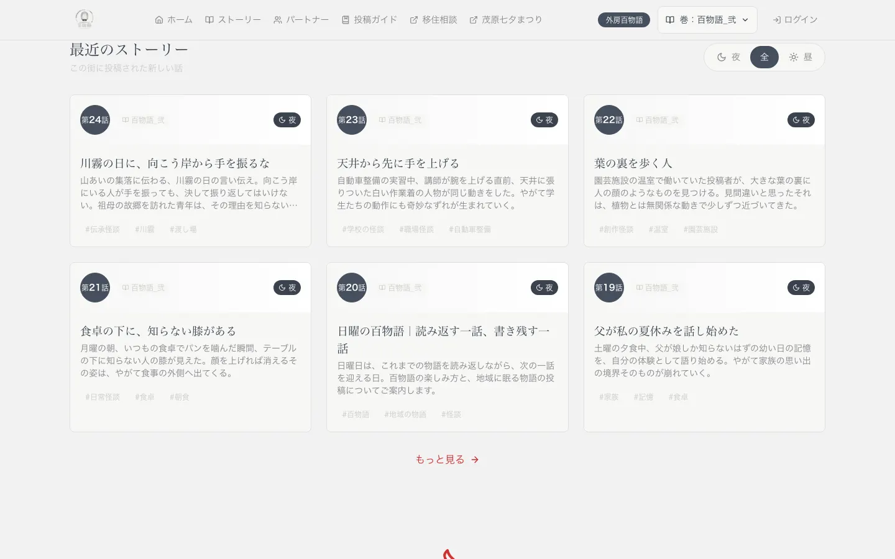Switch the filter to 昼
The image size is (895, 559).
(801, 57)
